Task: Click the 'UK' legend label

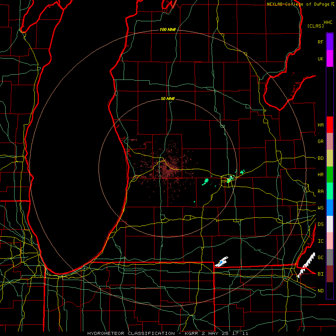Action: 320,59
